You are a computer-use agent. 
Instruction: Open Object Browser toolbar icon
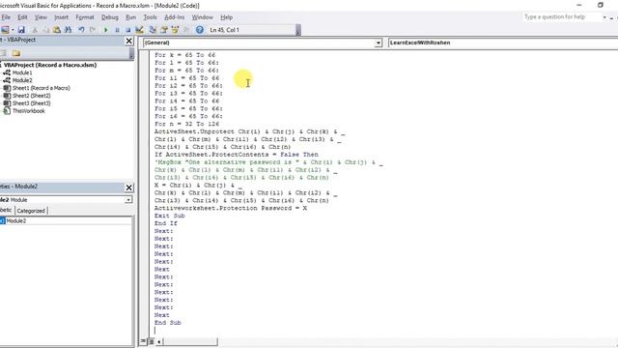[175, 30]
